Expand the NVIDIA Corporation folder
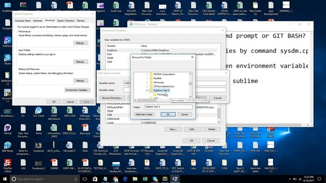 pos(147,74)
